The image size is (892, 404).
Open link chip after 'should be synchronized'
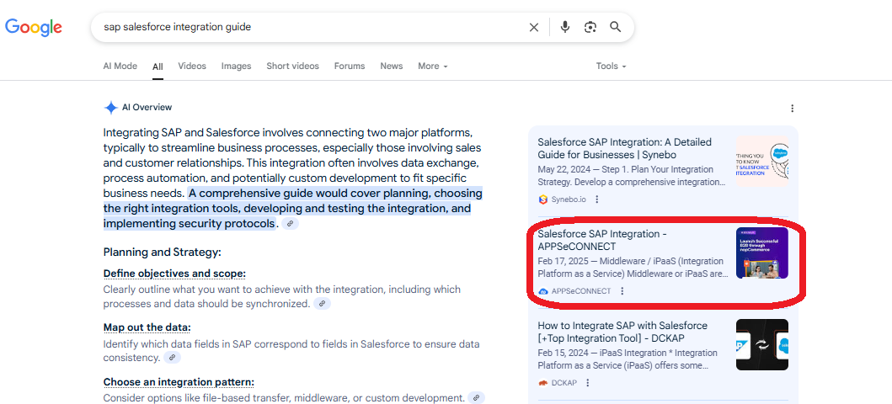pos(322,304)
